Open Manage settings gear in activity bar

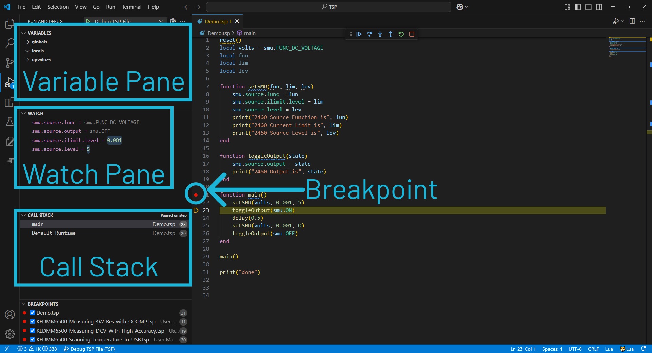(x=9, y=334)
